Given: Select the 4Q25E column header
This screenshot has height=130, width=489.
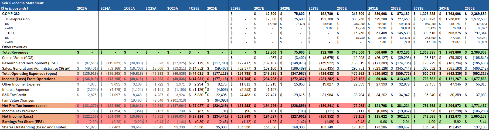Looking at the screenshot, I should click(x=194, y=8).
